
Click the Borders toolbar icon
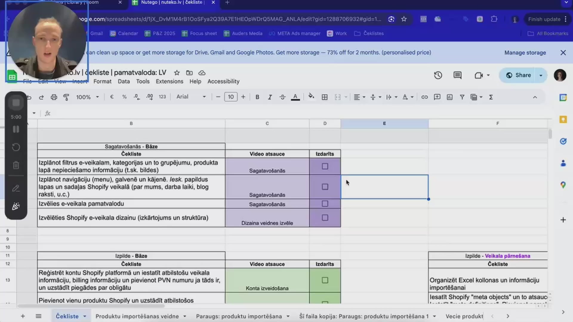[325, 97]
